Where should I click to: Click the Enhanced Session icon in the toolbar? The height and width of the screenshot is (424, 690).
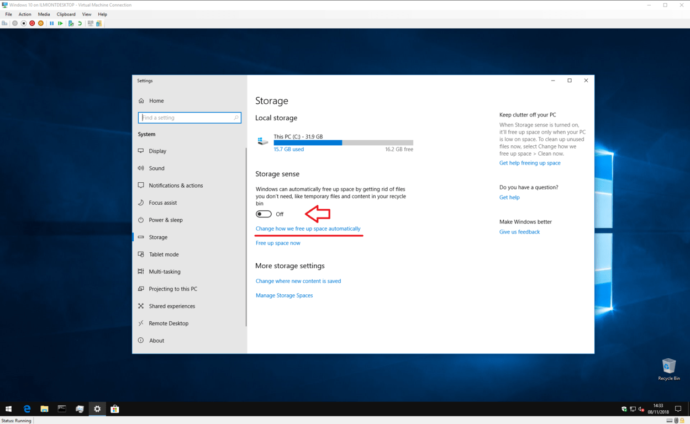pyautogui.click(x=91, y=23)
